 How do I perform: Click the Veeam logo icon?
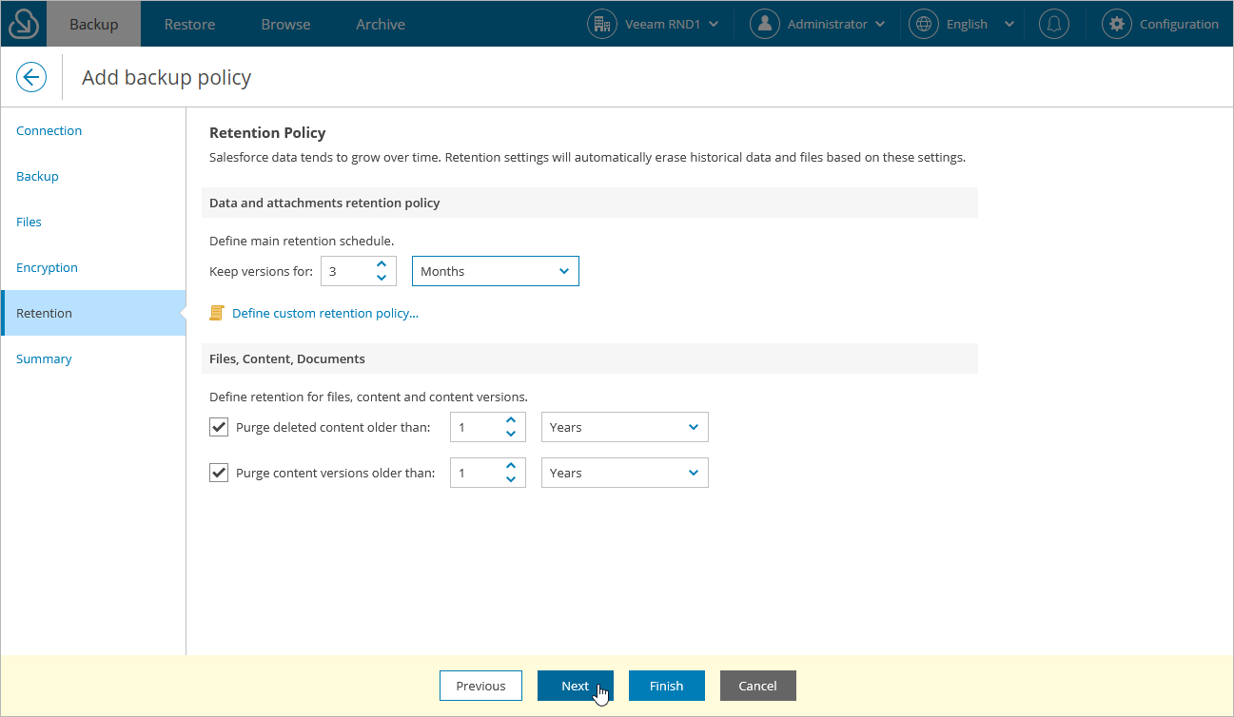tap(21, 23)
